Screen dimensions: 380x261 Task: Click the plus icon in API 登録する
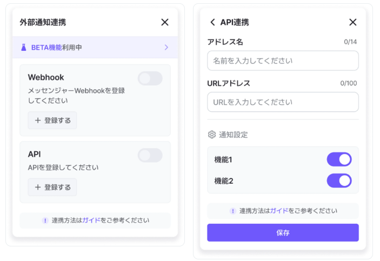[x=38, y=188]
